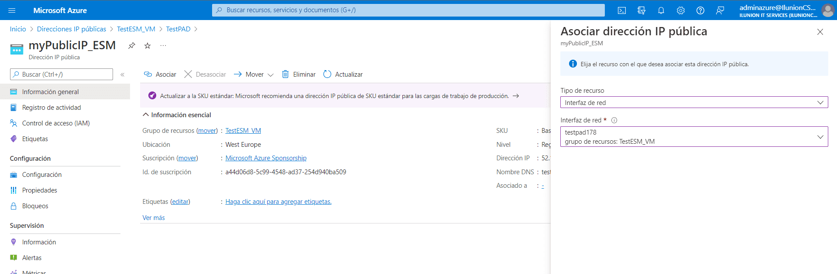Click the Desasociar toolbar button
837x274 pixels.
[205, 74]
